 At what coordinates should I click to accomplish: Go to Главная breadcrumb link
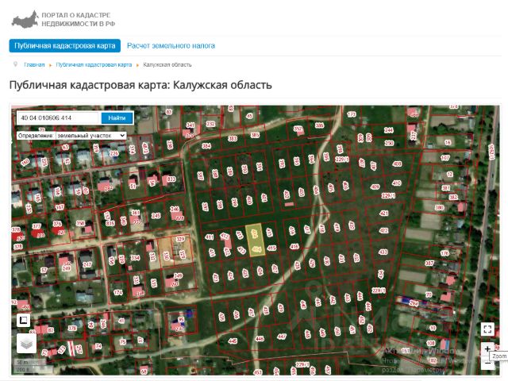pos(34,65)
